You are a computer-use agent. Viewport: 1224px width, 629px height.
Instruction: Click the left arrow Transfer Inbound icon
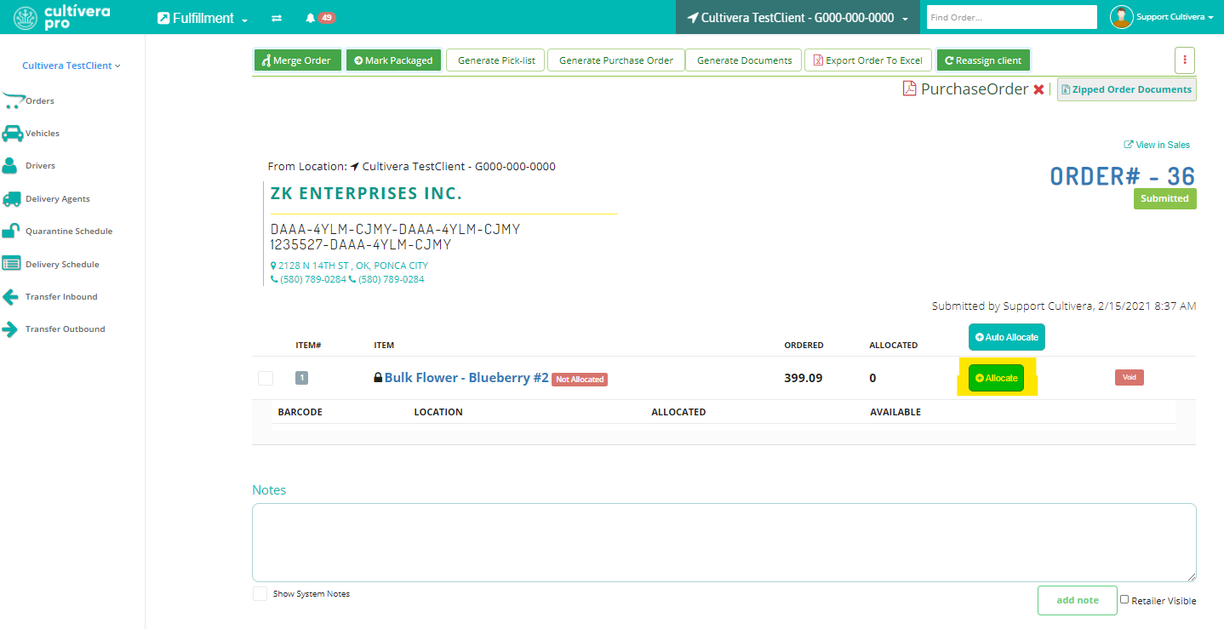(11, 296)
